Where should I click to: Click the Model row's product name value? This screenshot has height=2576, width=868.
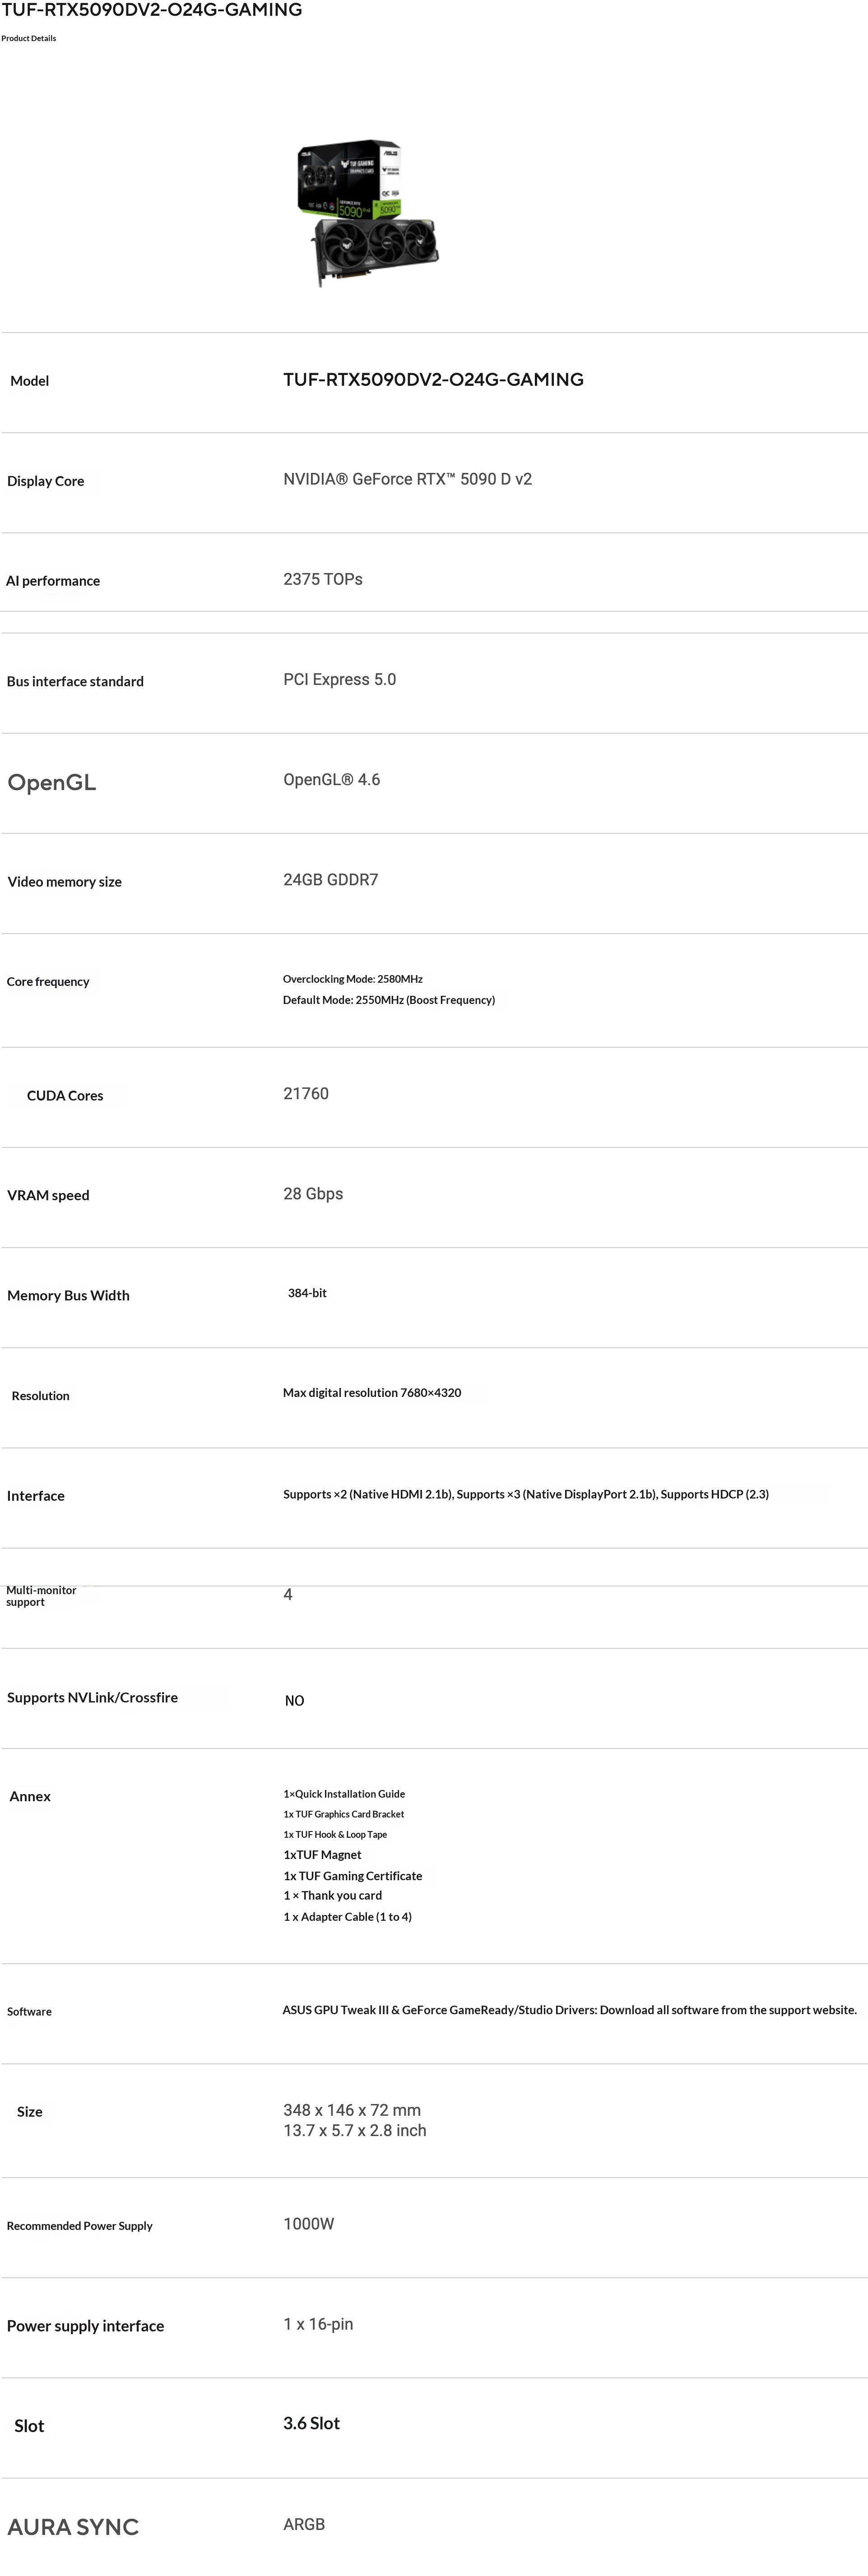433,380
